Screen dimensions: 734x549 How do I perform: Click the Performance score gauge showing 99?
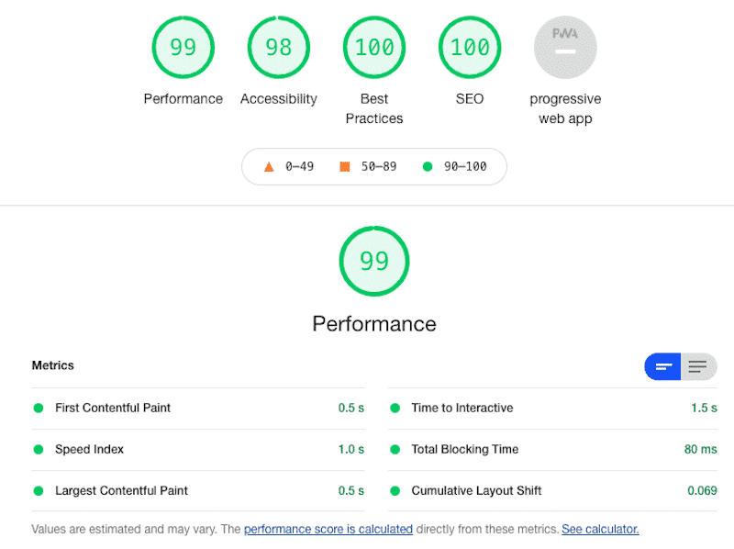click(x=183, y=47)
